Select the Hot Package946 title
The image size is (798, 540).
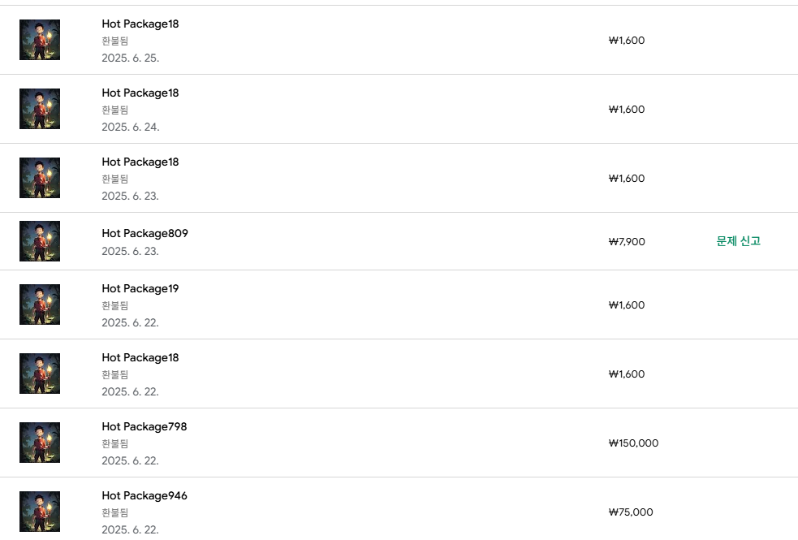pyautogui.click(x=144, y=495)
